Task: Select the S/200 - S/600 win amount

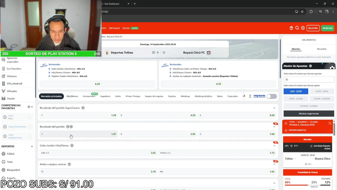Action: tap(322, 91)
